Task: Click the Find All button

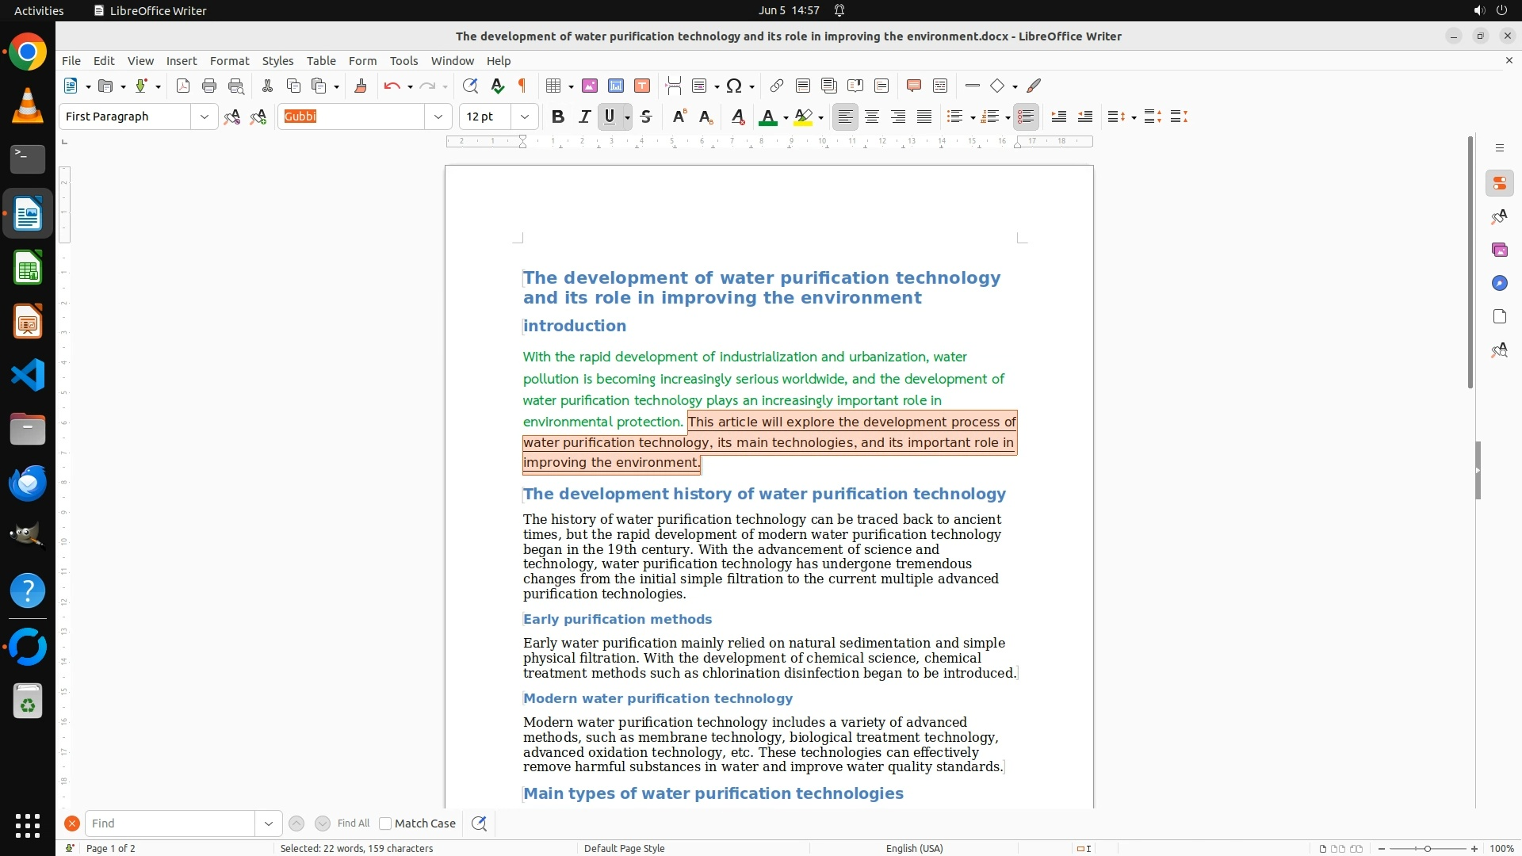Action: (x=353, y=824)
